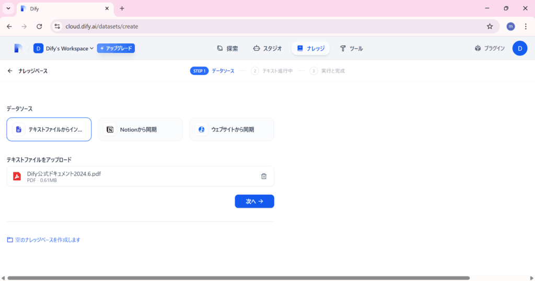This screenshot has width=535, height=281.
Task: Click the PDF file type icon
Action: 17,177
